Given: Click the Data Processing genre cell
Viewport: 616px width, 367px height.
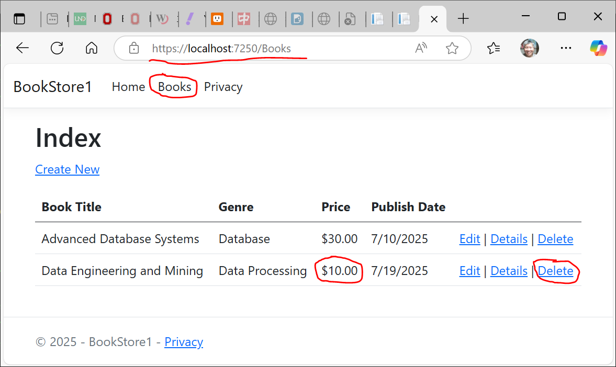Looking at the screenshot, I should [x=262, y=270].
